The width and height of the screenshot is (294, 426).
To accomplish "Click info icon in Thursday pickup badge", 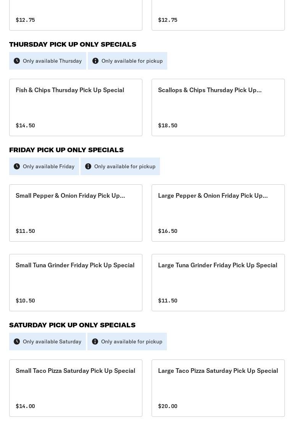I will [x=95, y=61].
